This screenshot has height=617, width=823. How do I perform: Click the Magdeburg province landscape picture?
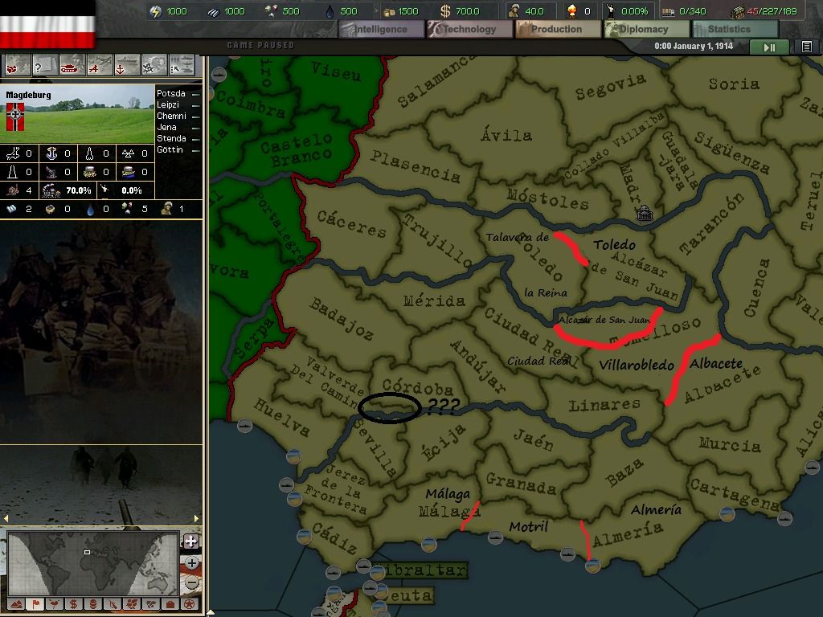click(78, 114)
